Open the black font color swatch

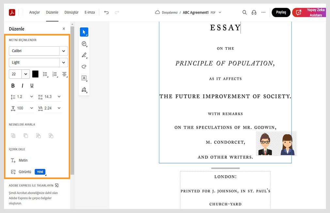(x=35, y=74)
